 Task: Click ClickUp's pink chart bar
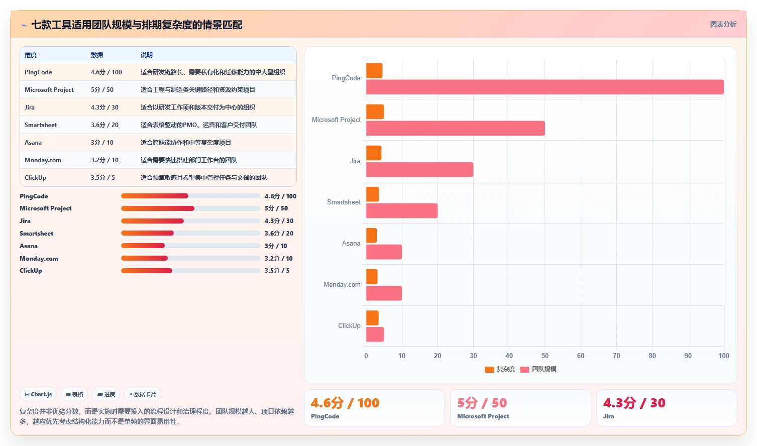(x=375, y=334)
